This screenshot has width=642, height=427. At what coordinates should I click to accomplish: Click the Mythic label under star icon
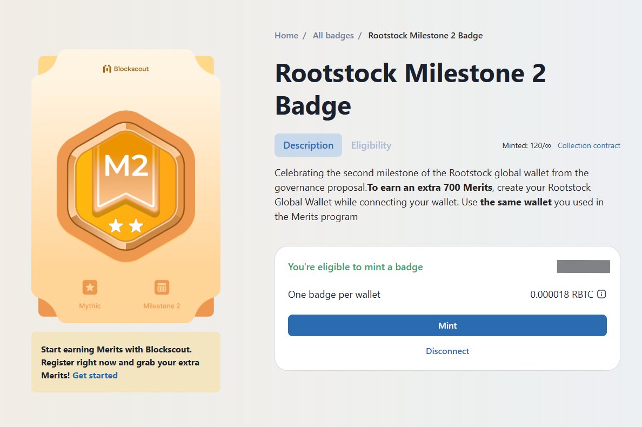[x=90, y=306]
